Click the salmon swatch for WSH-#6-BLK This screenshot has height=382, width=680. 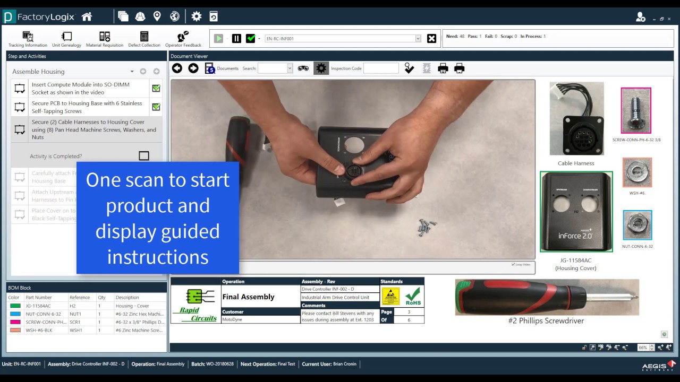[15, 330]
